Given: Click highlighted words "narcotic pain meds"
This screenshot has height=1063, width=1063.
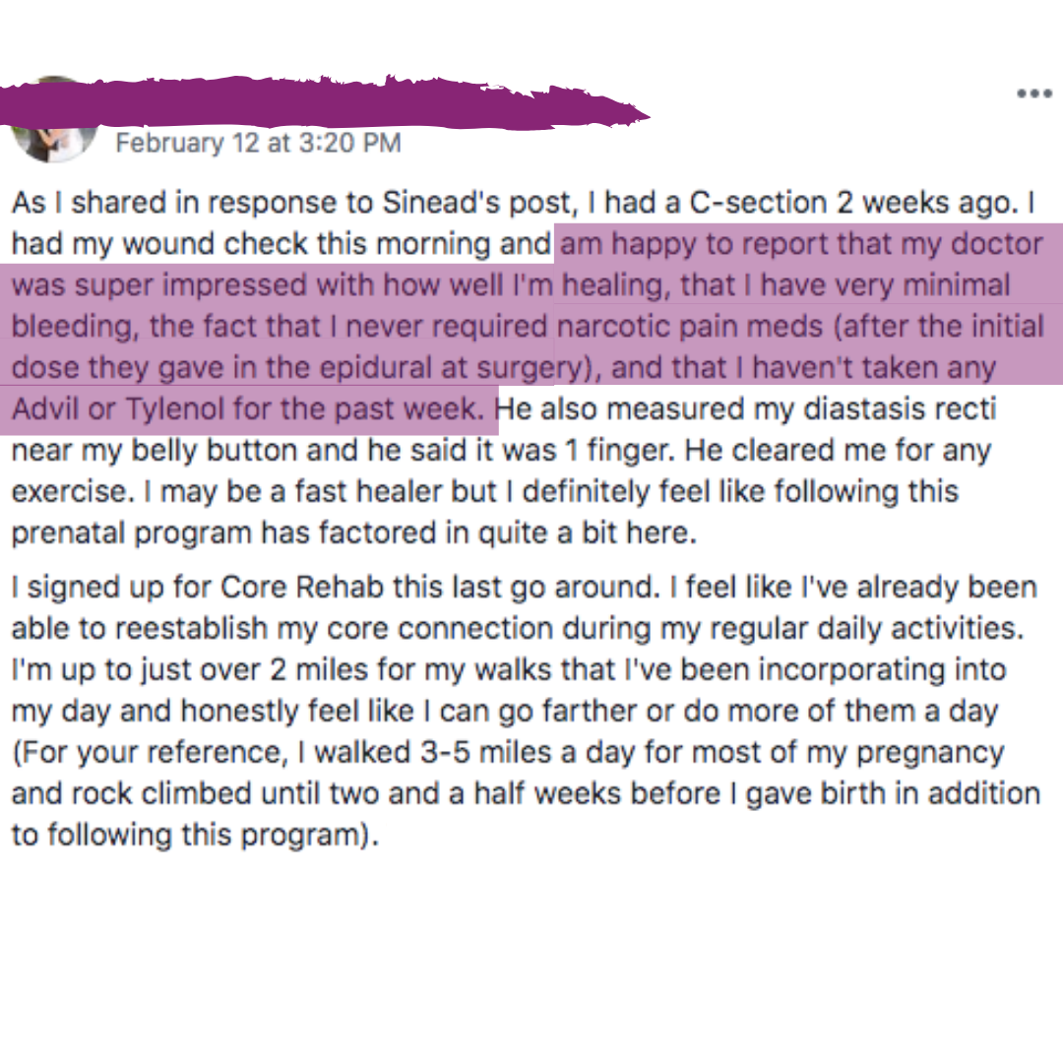Looking at the screenshot, I should tap(690, 327).
